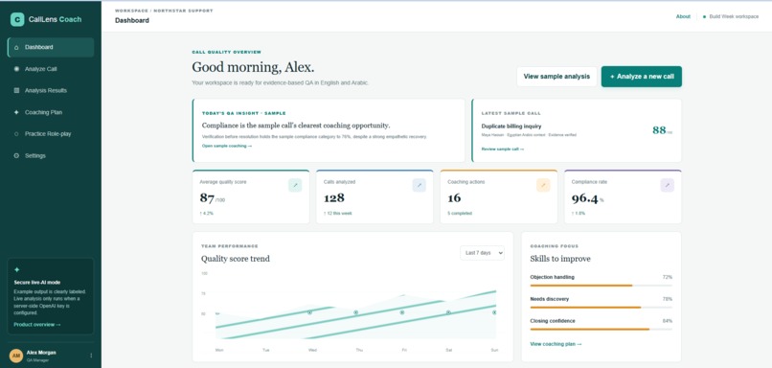Click the Settings gear icon
This screenshot has width=772, height=368.
coord(16,155)
